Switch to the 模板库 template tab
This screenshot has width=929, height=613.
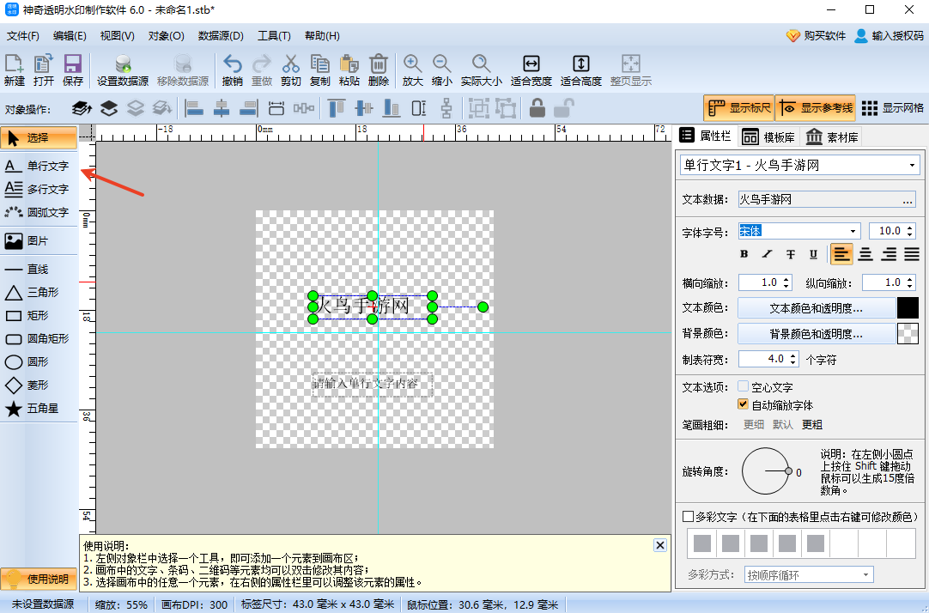(769, 137)
